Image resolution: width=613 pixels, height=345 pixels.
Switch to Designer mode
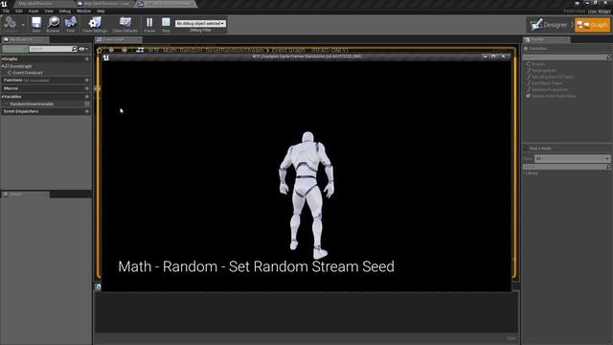[x=549, y=25]
